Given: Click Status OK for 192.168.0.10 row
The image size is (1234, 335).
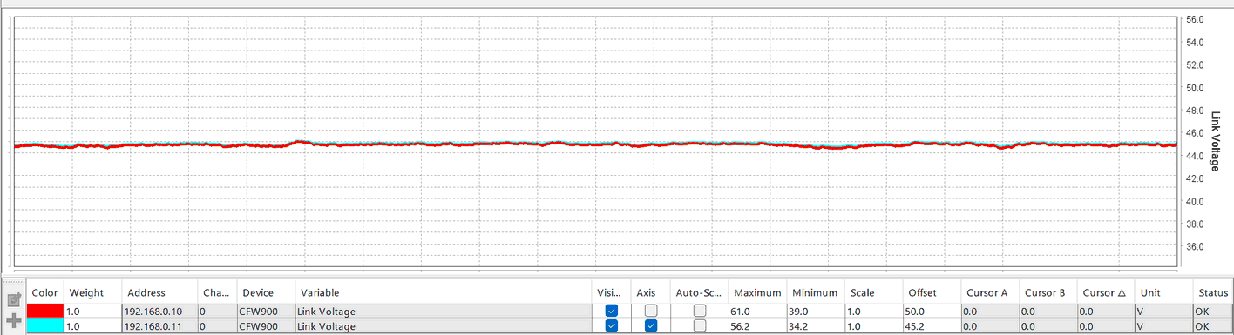Looking at the screenshot, I should [1213, 311].
